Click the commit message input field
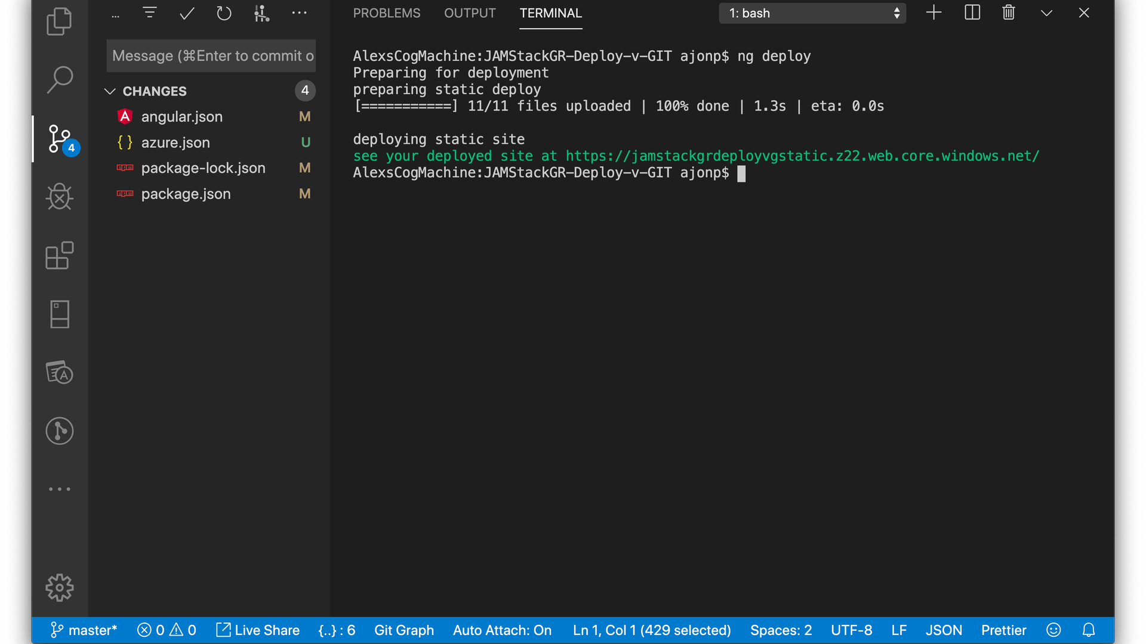 click(x=211, y=56)
